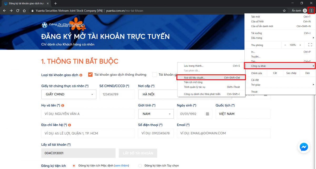Click fullscreen icon in zoom row
This screenshot has height=169, width=316.
point(310,45)
